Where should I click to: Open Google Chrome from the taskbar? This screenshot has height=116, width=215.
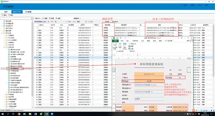[x=19, y=114]
